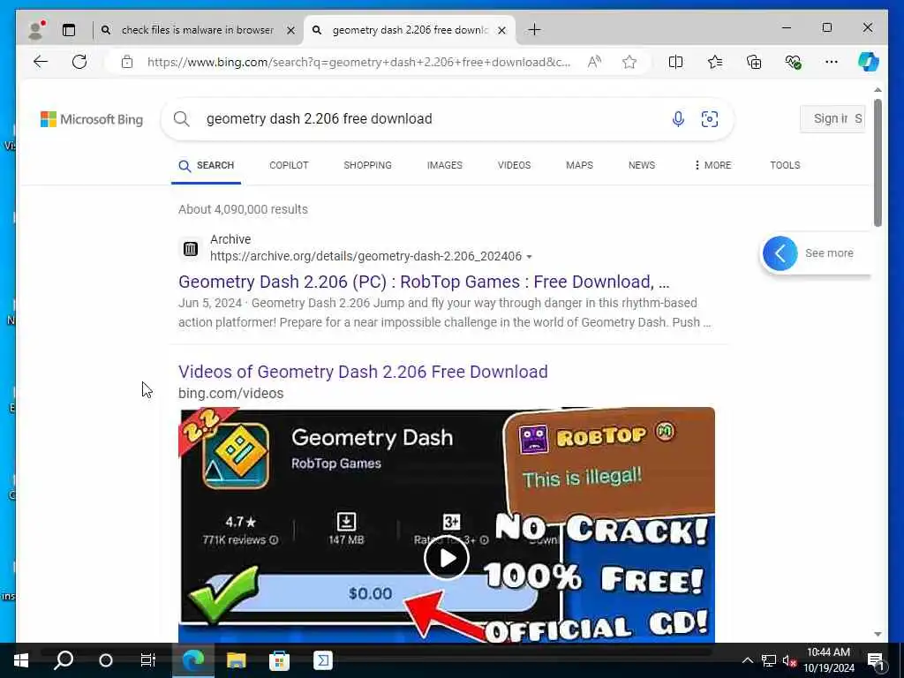Go to Microsoft Bing home logo
Image resolution: width=904 pixels, height=678 pixels.
[x=92, y=119]
